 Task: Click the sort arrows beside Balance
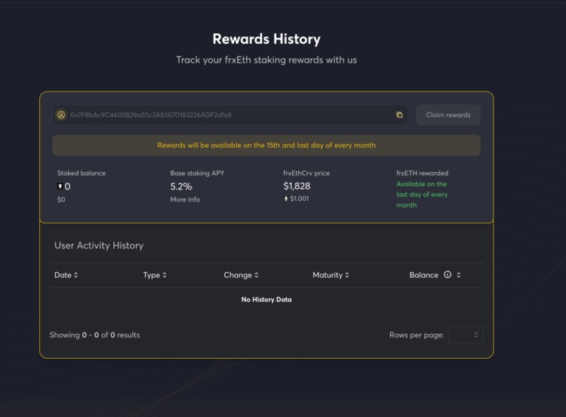click(459, 275)
